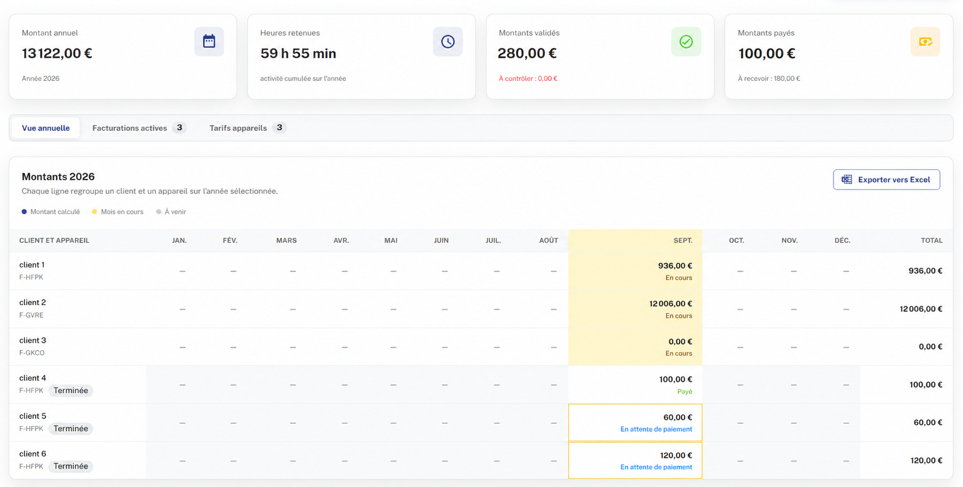Image resolution: width=963 pixels, height=487 pixels.
Task: Switch to the Tarifs appareils tab
Action: point(247,128)
